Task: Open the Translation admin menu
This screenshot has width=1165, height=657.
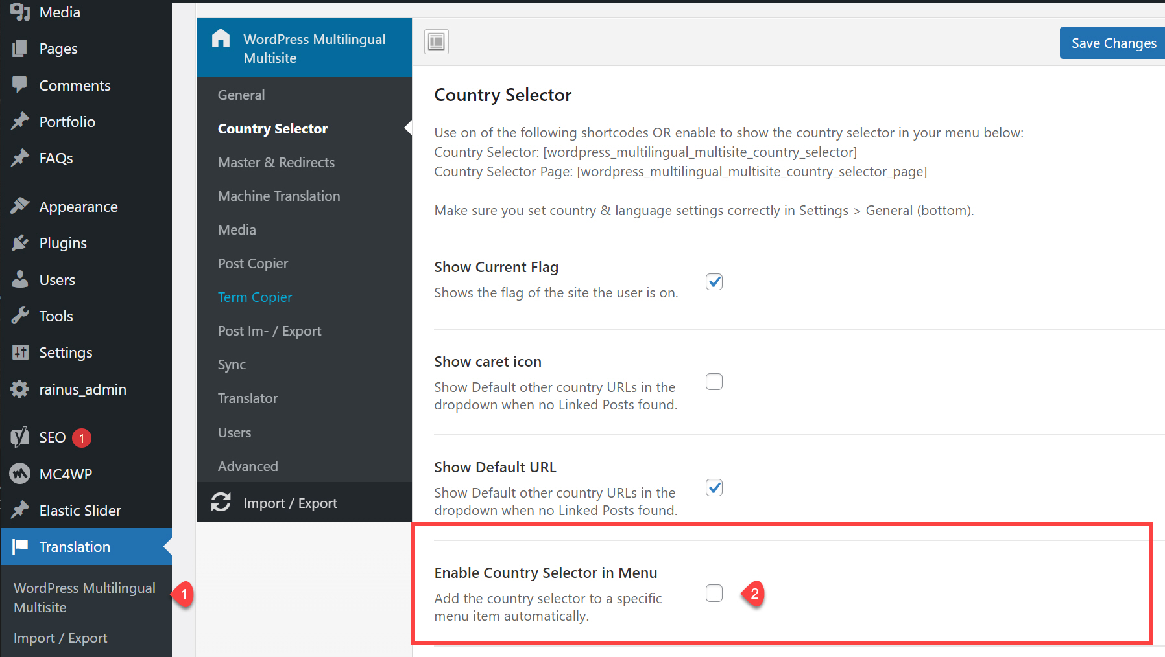Action: 86,546
